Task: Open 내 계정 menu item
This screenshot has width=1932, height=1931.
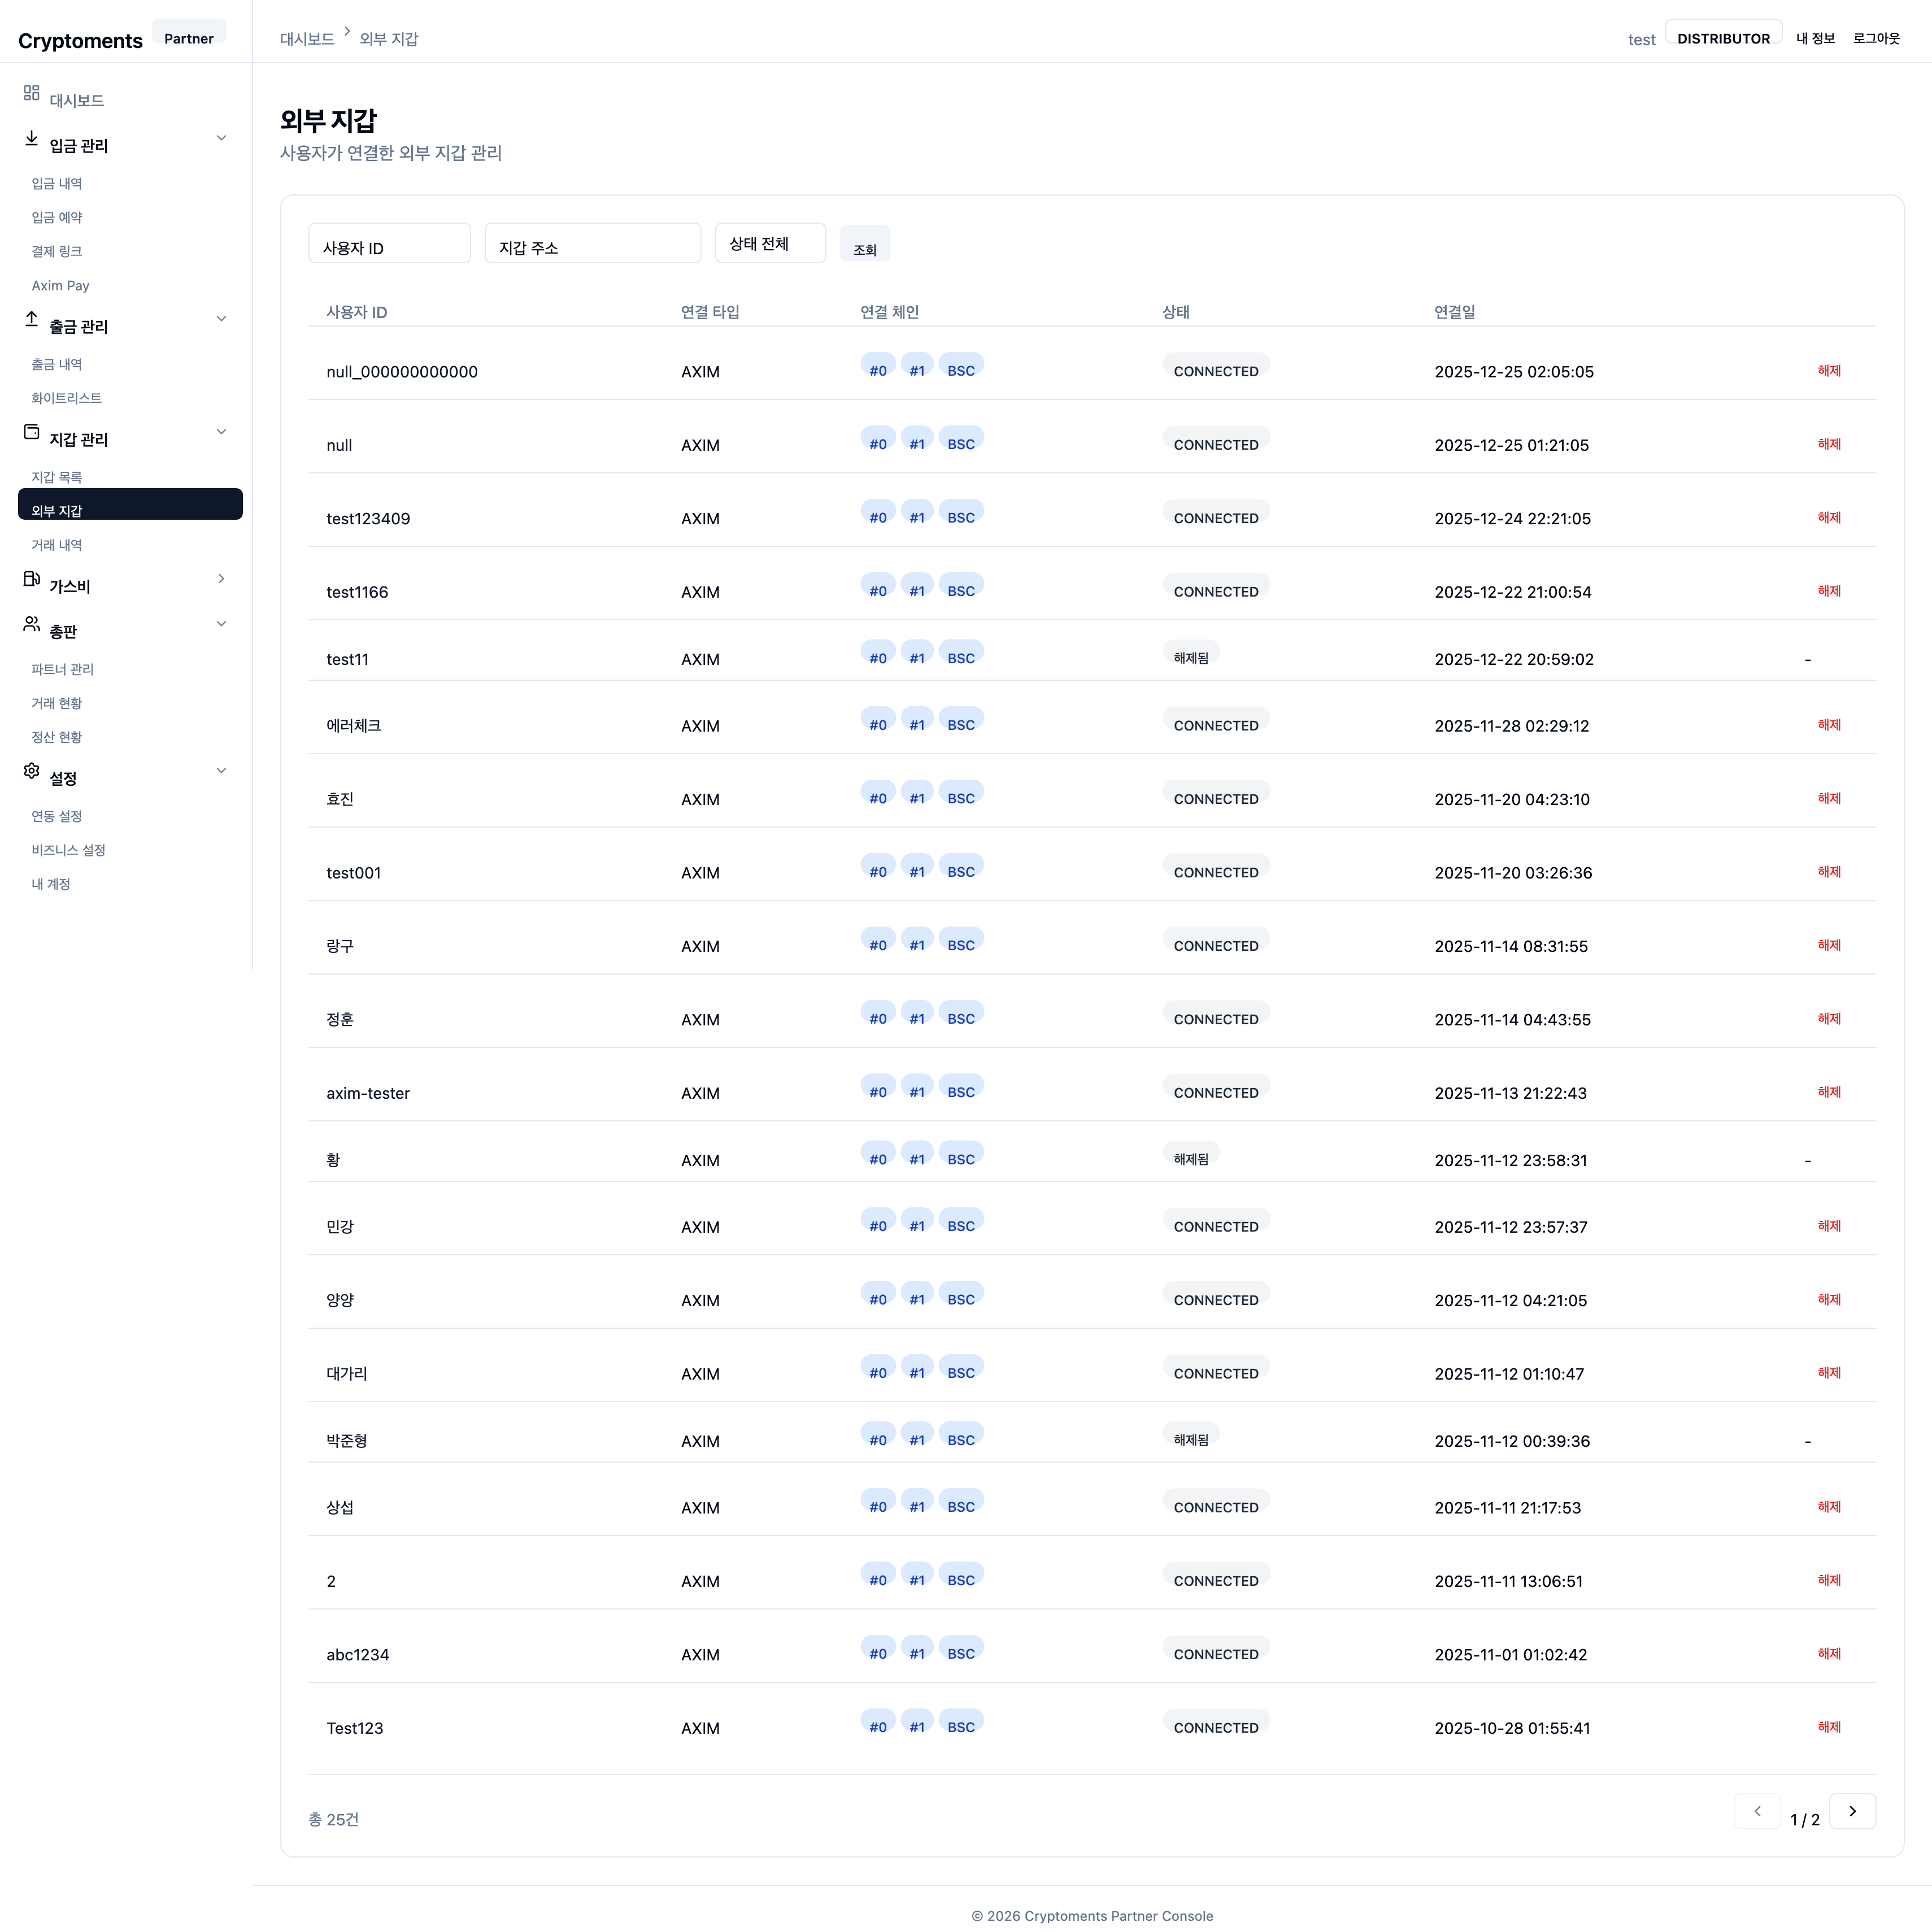Action: click(51, 884)
